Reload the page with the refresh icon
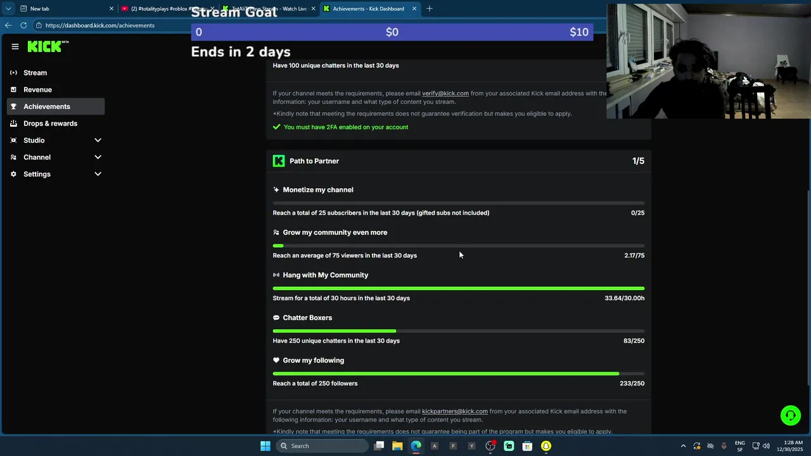This screenshot has width=811, height=456. pyautogui.click(x=23, y=25)
